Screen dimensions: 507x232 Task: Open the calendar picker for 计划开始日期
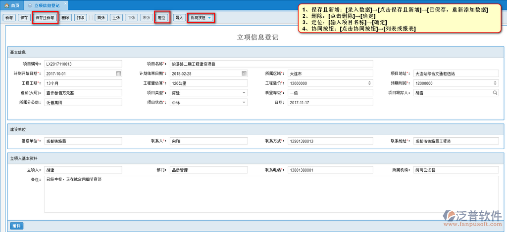coord(118,74)
